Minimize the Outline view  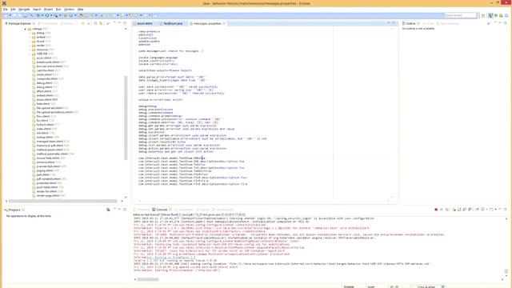(x=500, y=23)
